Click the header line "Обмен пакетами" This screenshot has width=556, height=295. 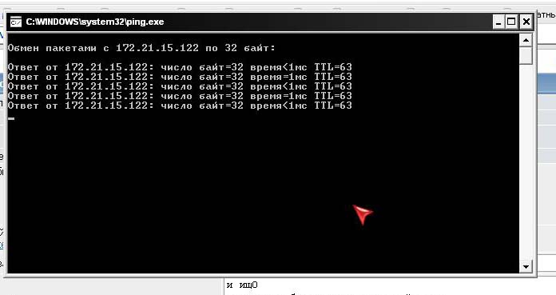(x=141, y=48)
